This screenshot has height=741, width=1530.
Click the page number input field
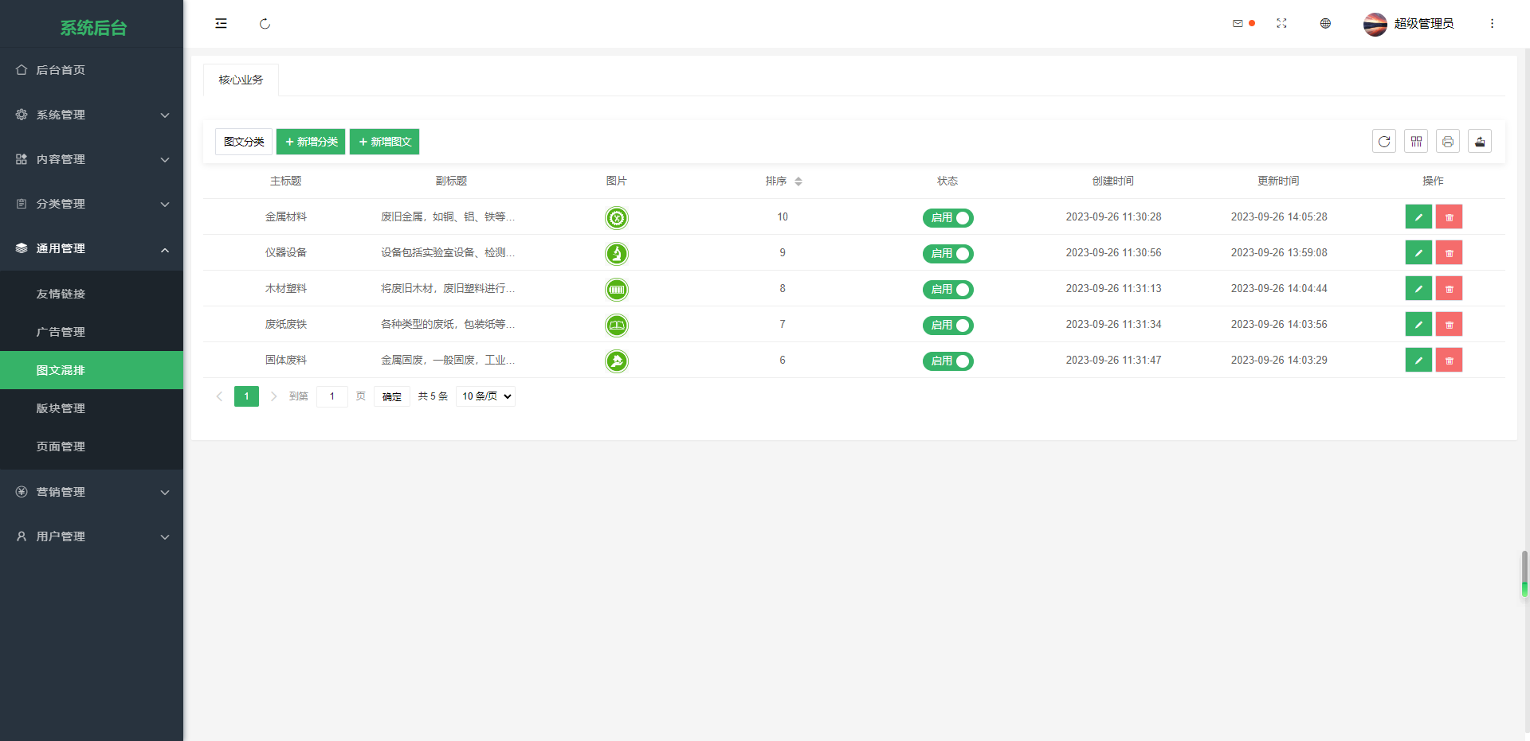pos(331,396)
